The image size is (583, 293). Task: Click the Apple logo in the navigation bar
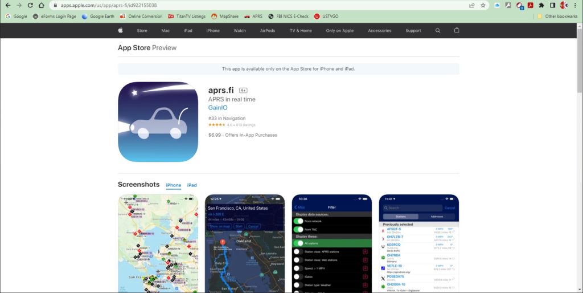tap(121, 31)
